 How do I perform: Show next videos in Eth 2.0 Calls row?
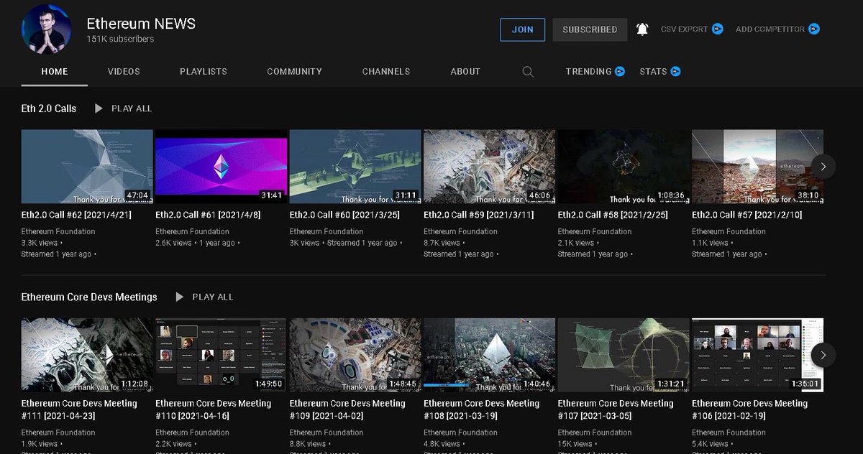tap(823, 167)
